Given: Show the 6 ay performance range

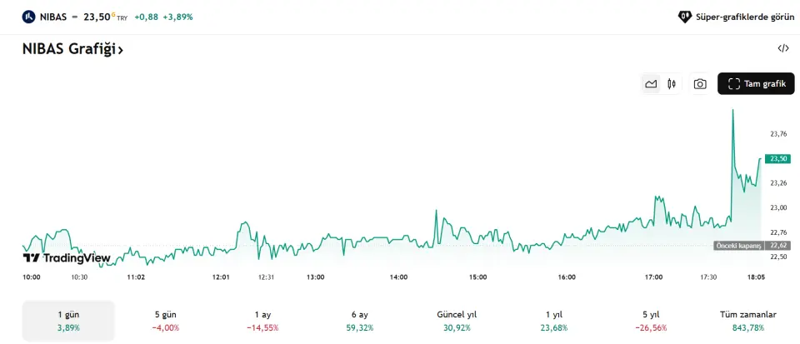Looking at the screenshot, I should point(360,321).
